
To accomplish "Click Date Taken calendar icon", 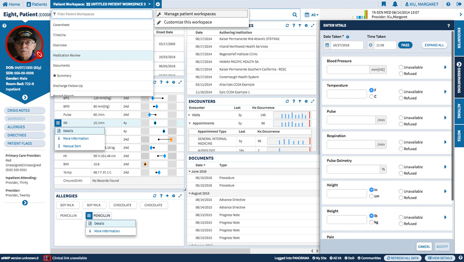I will click(x=327, y=45).
